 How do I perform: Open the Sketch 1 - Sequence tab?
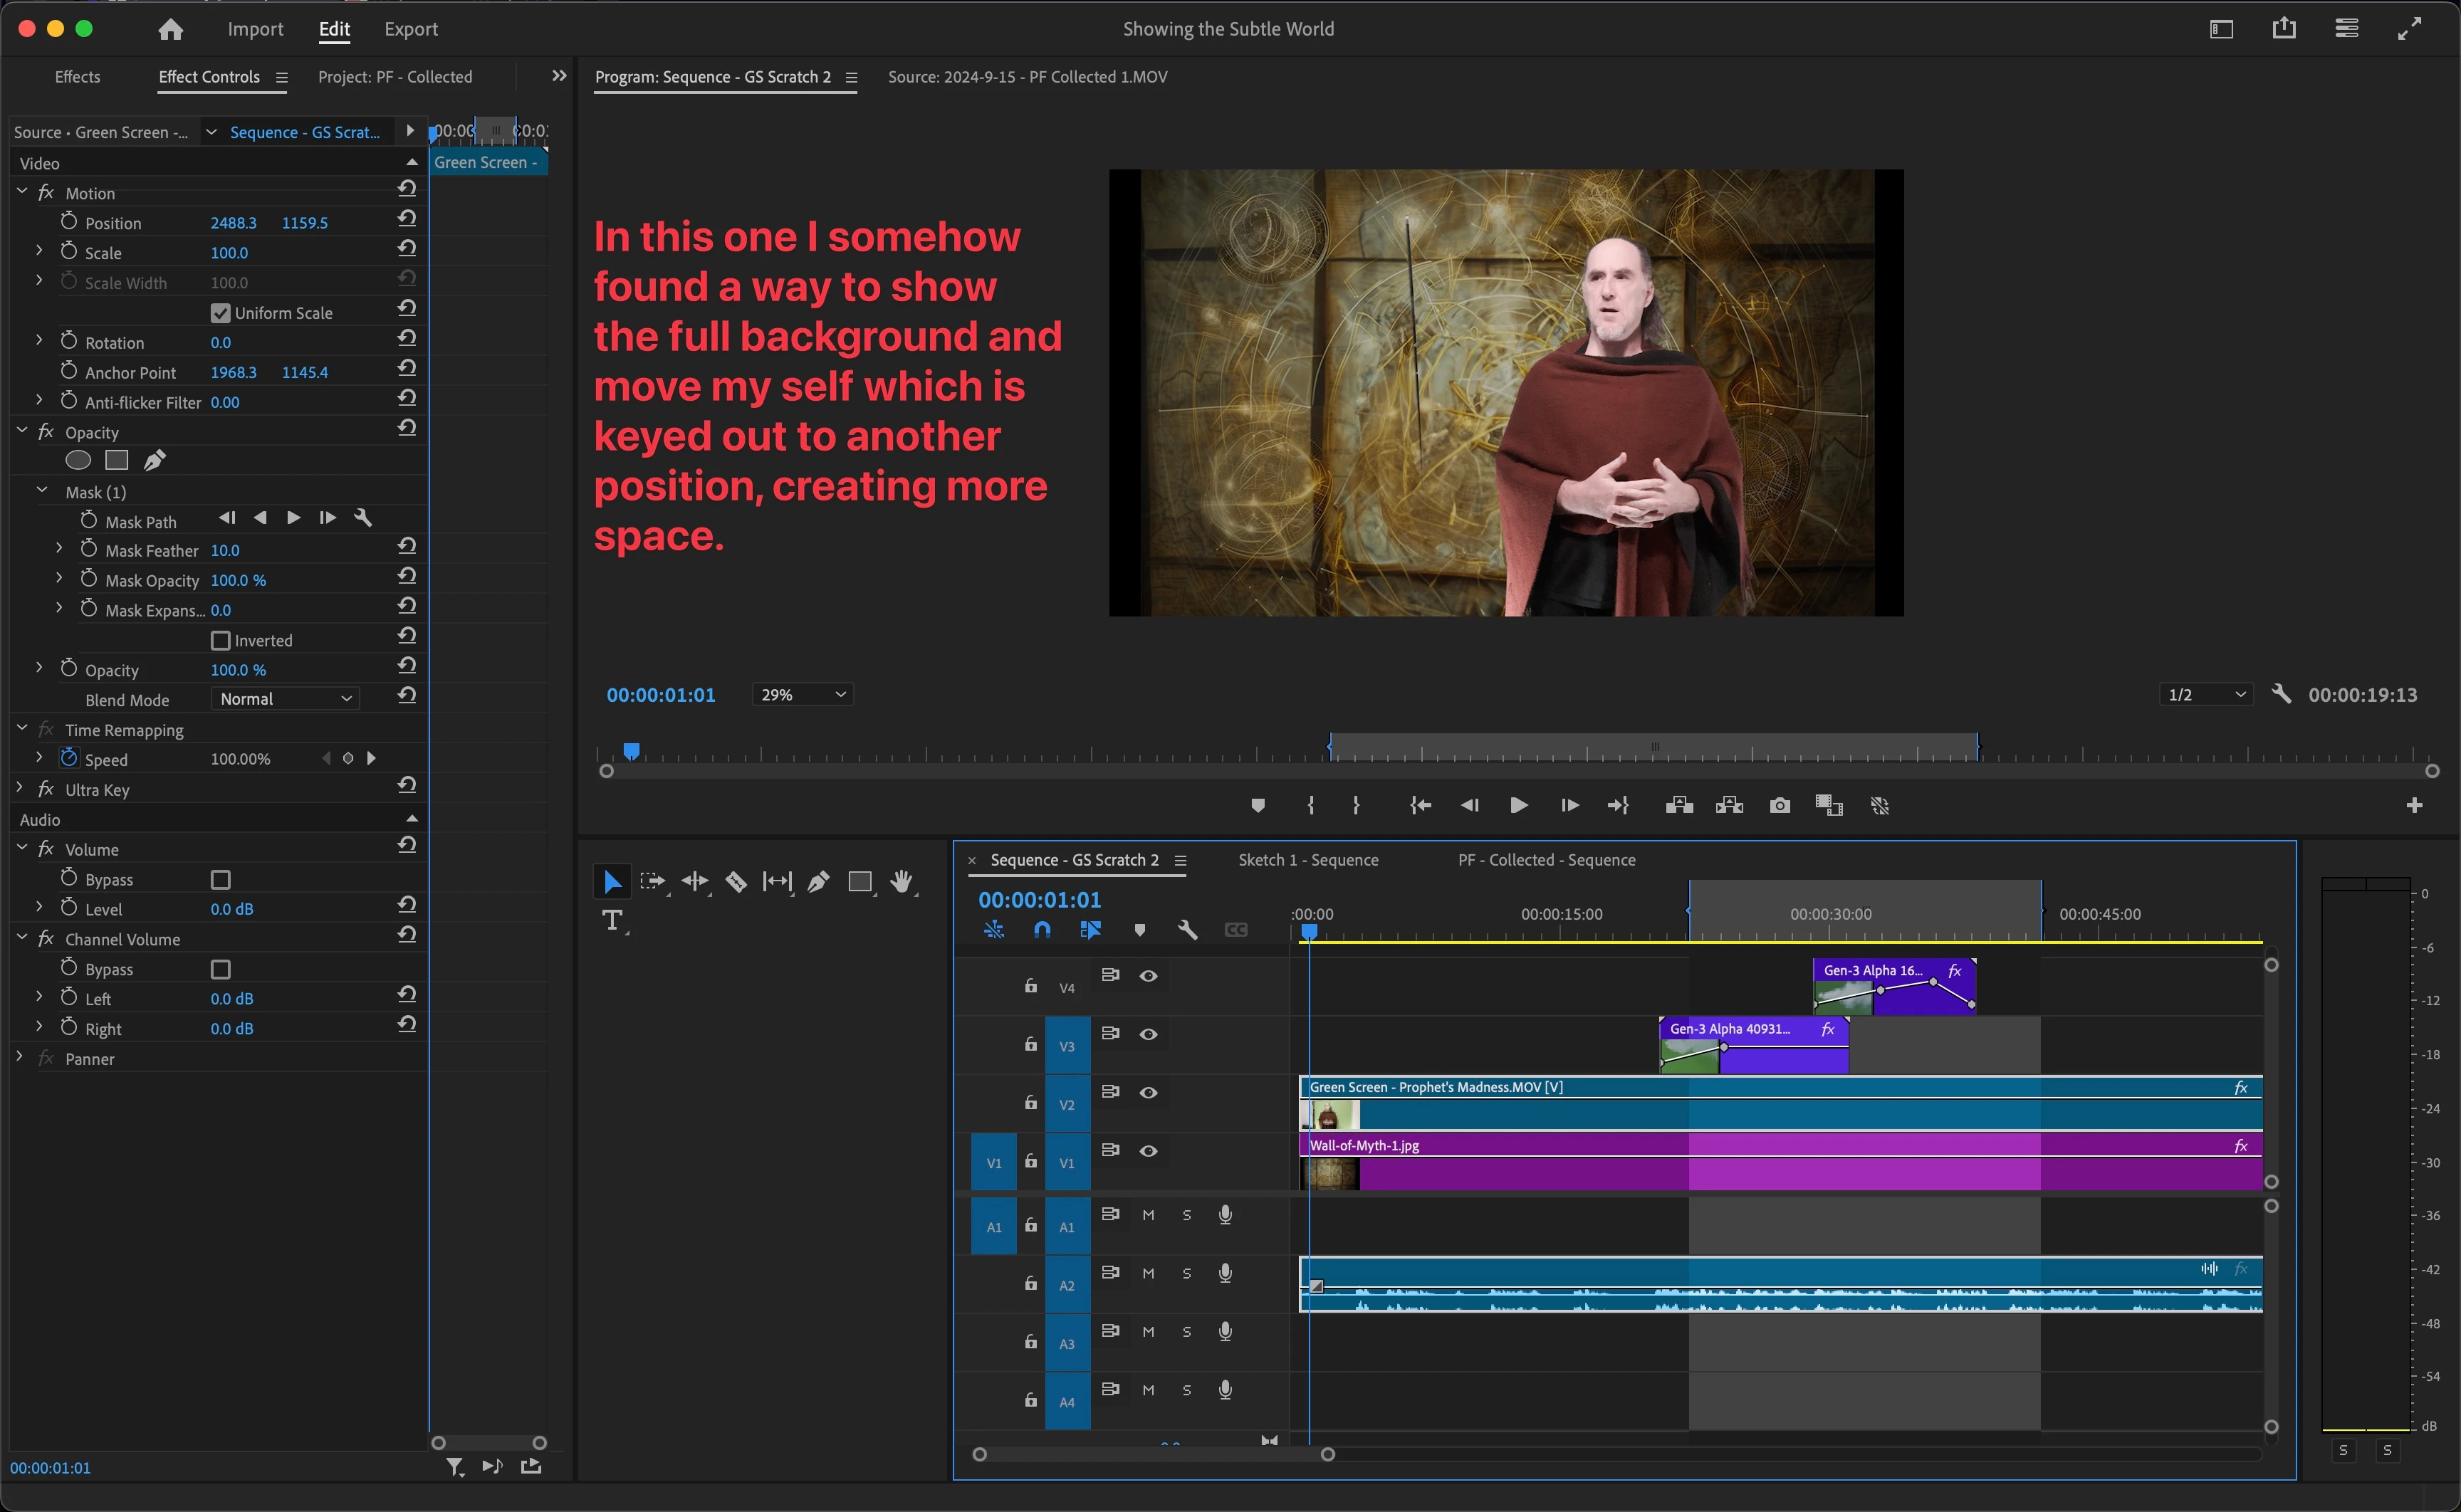(1307, 860)
